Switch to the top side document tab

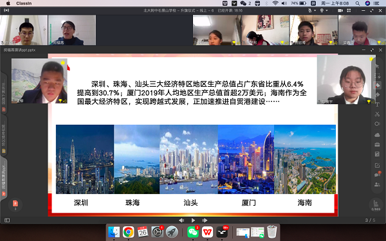point(4,93)
